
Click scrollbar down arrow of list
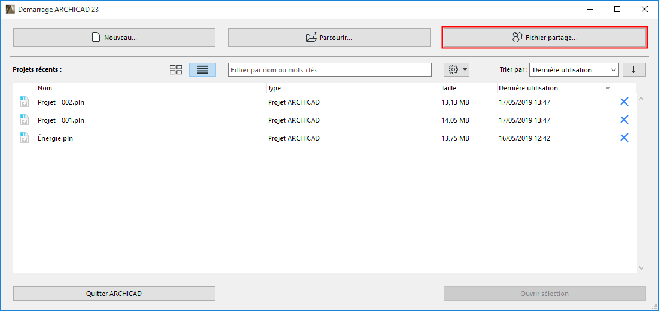[641, 267]
